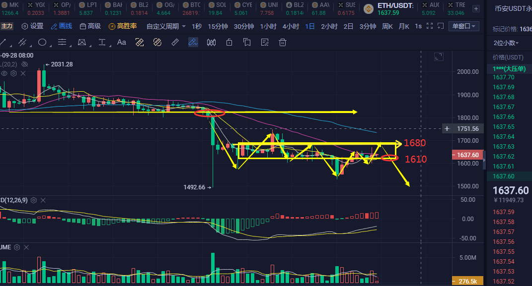Viewport: 532px width, 286px height.
Task: Hide main indicator with the eye icon
Action: click(x=4, y=73)
